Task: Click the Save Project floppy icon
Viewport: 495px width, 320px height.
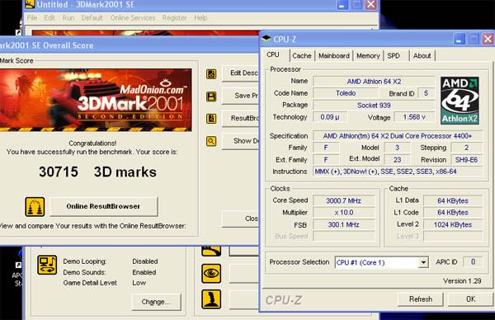Action: pos(211,96)
